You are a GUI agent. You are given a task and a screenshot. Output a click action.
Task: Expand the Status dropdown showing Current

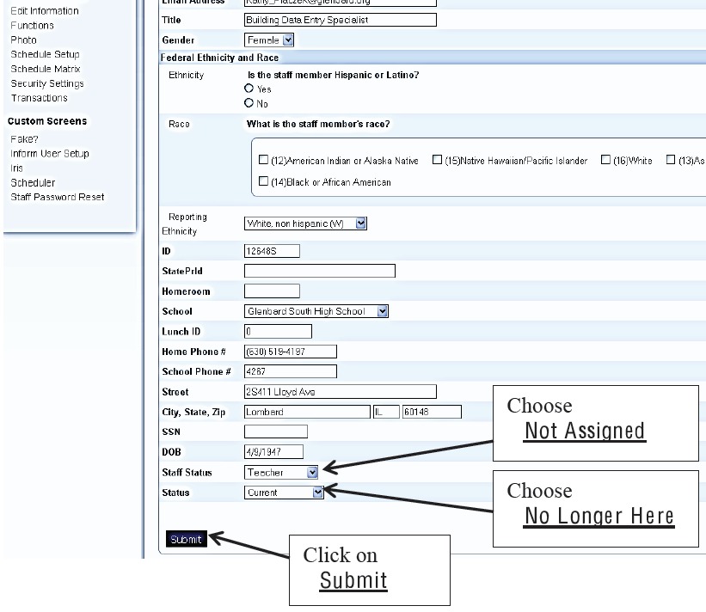[x=317, y=493]
